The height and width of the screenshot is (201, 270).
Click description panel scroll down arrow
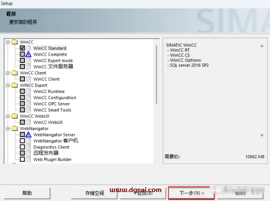(262, 135)
